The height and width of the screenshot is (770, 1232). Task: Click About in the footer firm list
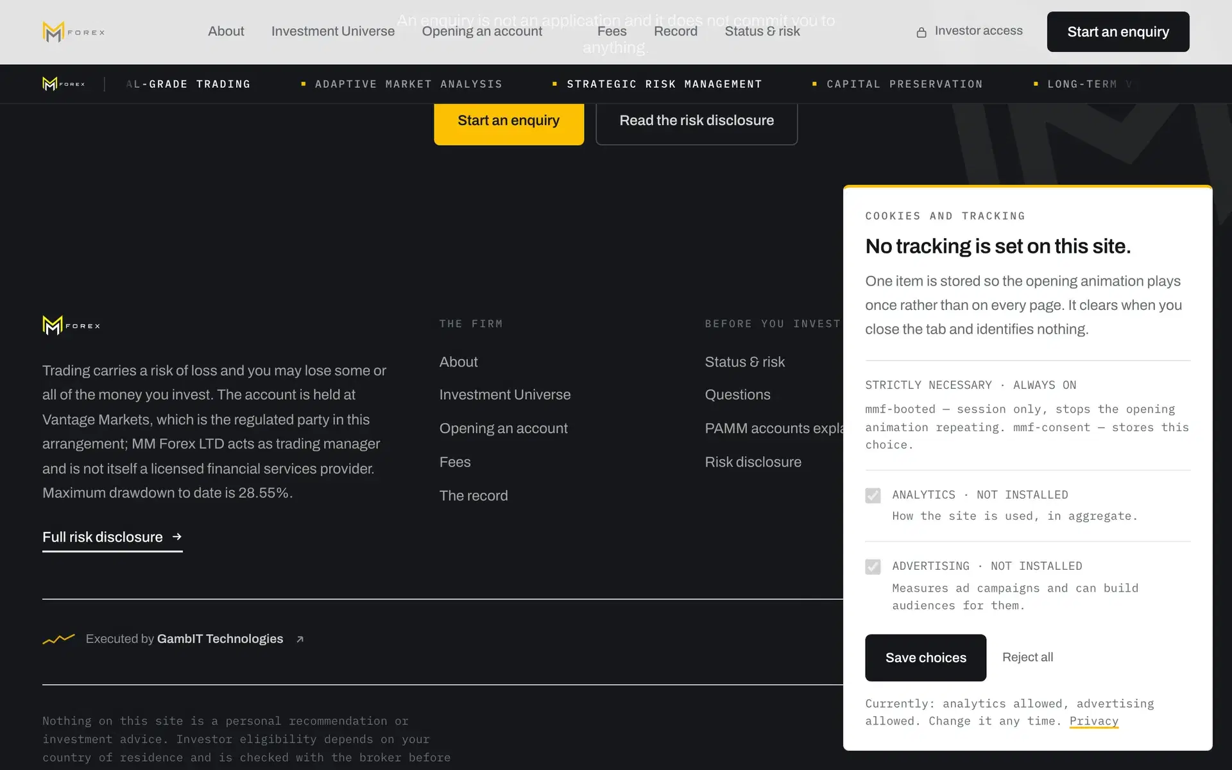pyautogui.click(x=458, y=362)
